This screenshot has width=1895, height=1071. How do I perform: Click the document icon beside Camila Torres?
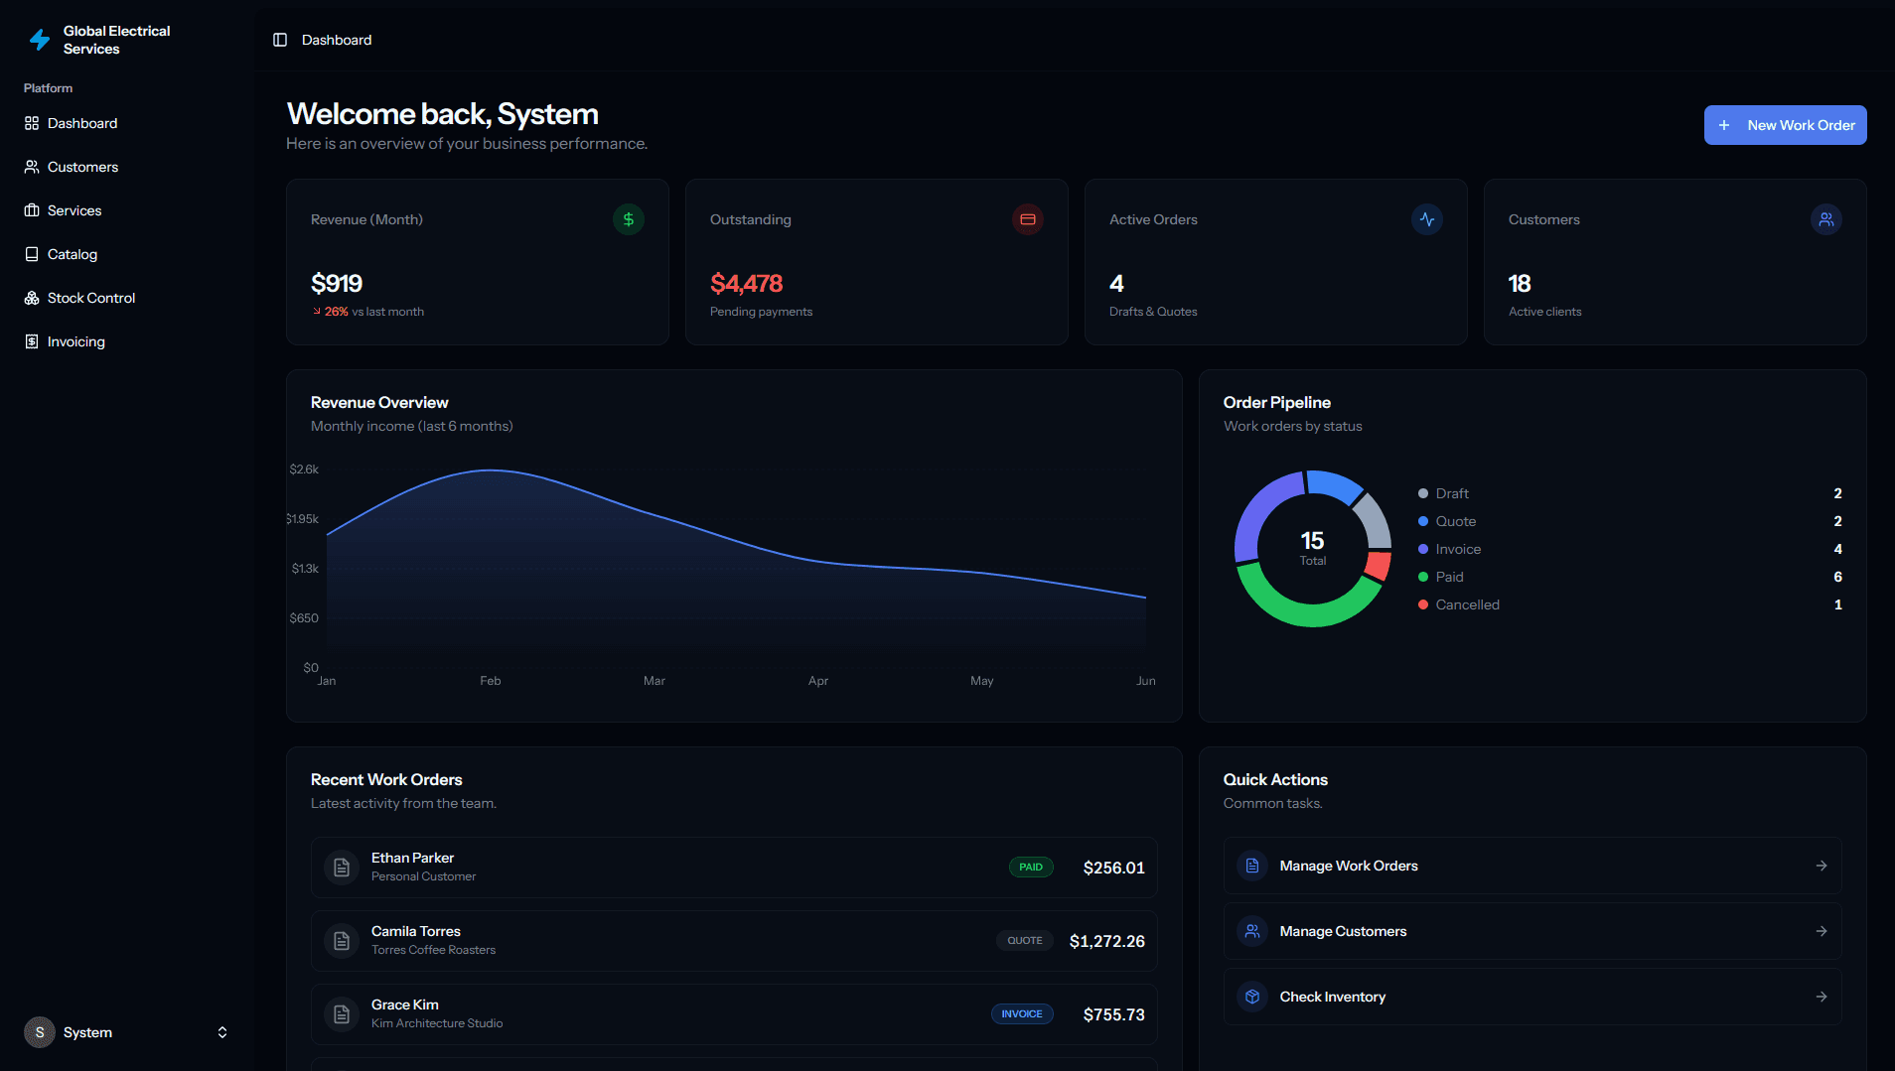[x=342, y=941]
